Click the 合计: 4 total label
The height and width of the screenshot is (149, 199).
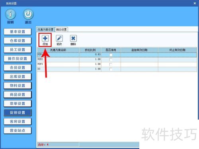43,145
